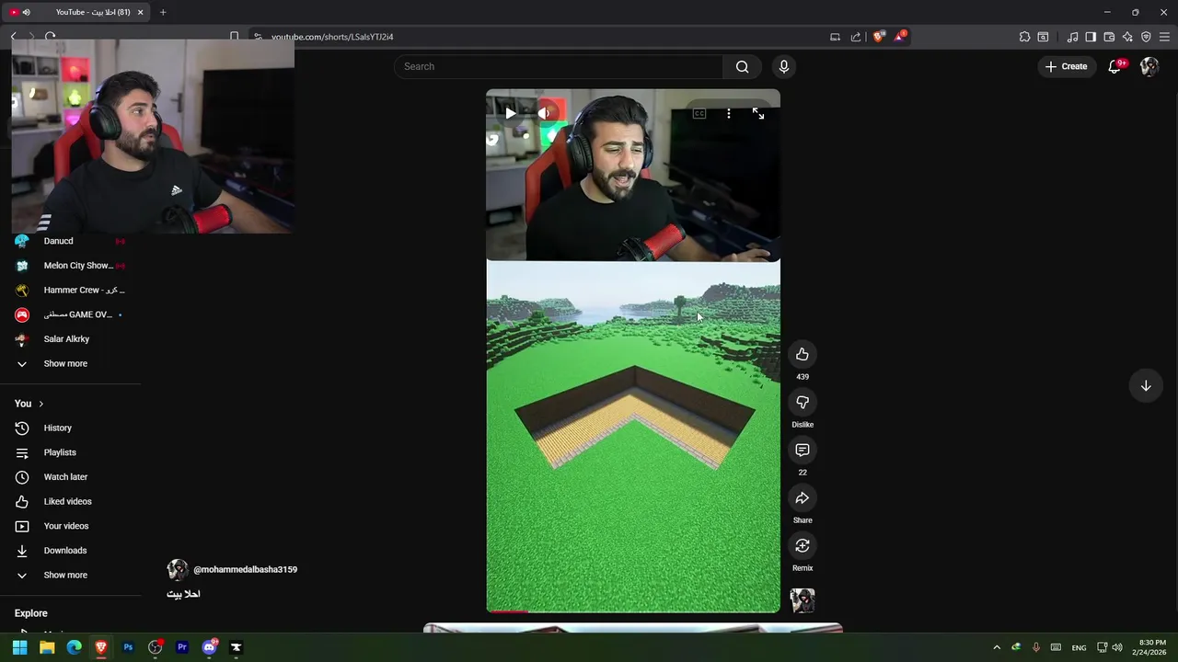The image size is (1178, 662).
Task: Share this Short
Action: coord(803,498)
